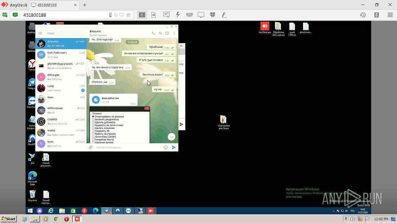Activate AnyDesk whiteboard pen icon

[224, 15]
